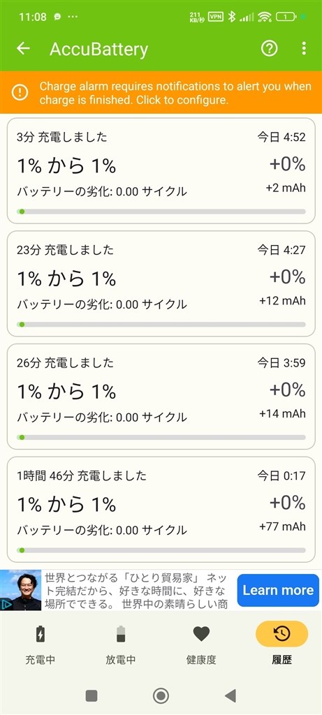Tap the charge alarm notification banner
Viewport: 322px width, 715px height.
[x=161, y=93]
